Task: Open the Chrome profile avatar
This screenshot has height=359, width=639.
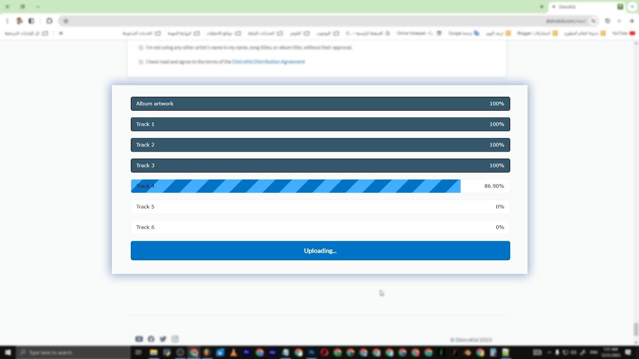Action: click(19, 21)
